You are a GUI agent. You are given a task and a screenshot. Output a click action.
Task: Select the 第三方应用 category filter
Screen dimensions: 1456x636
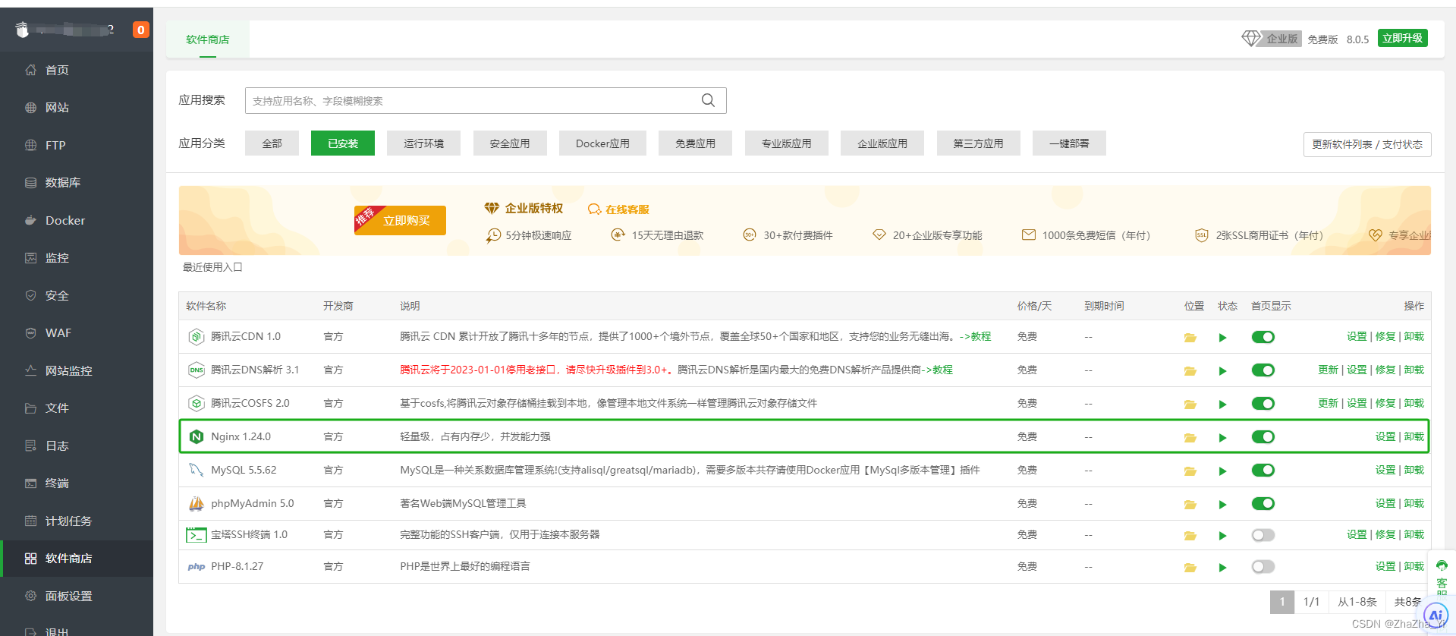pyautogui.click(x=978, y=143)
